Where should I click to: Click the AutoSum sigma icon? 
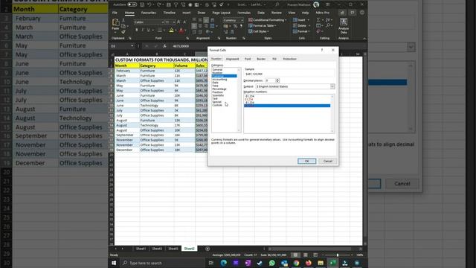[318, 20]
